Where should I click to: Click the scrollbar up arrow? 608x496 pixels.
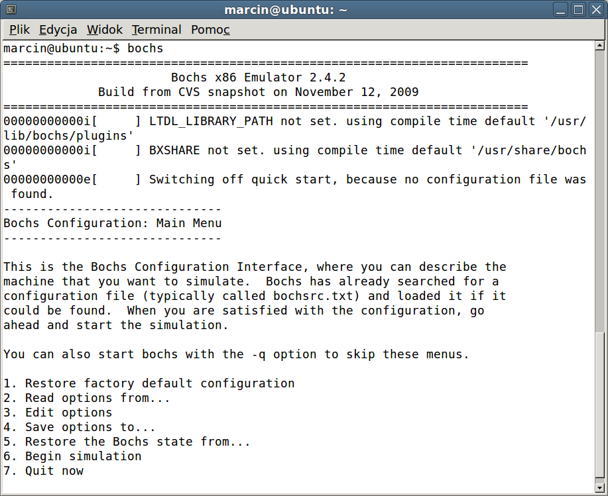pos(599,46)
